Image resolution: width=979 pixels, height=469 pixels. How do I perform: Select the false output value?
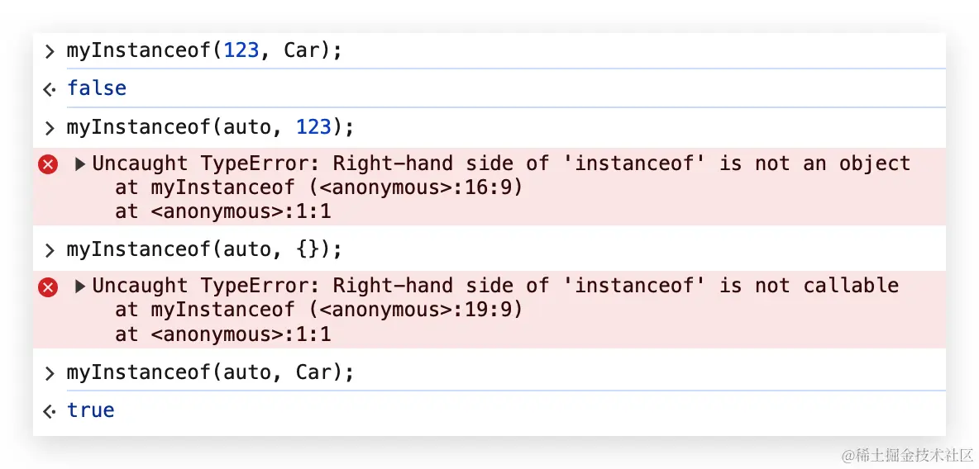click(x=97, y=88)
